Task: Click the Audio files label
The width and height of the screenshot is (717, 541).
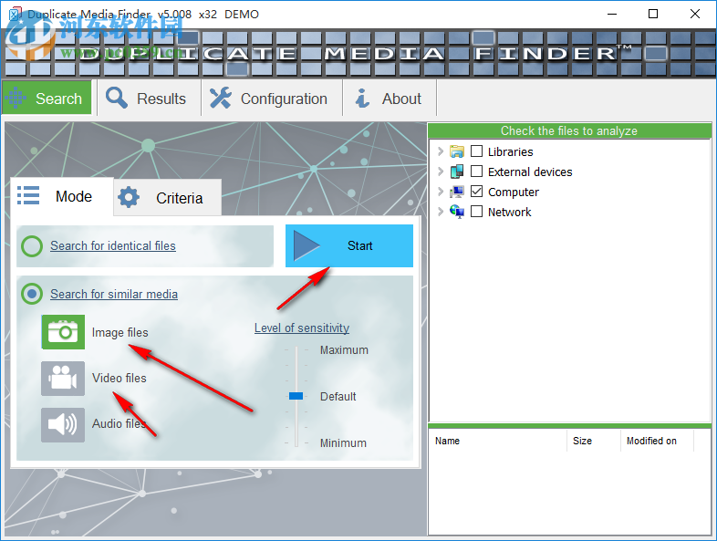Action: pyautogui.click(x=119, y=423)
